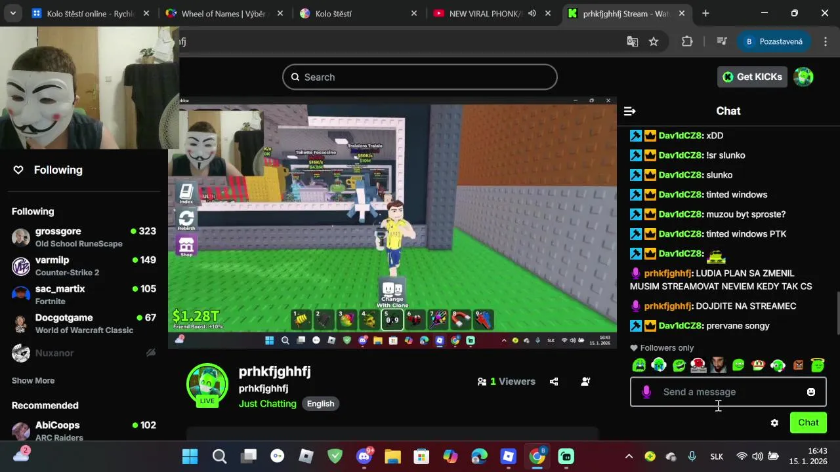Insert the halo angel green emote
Image resolution: width=840 pixels, height=472 pixels.
818,365
